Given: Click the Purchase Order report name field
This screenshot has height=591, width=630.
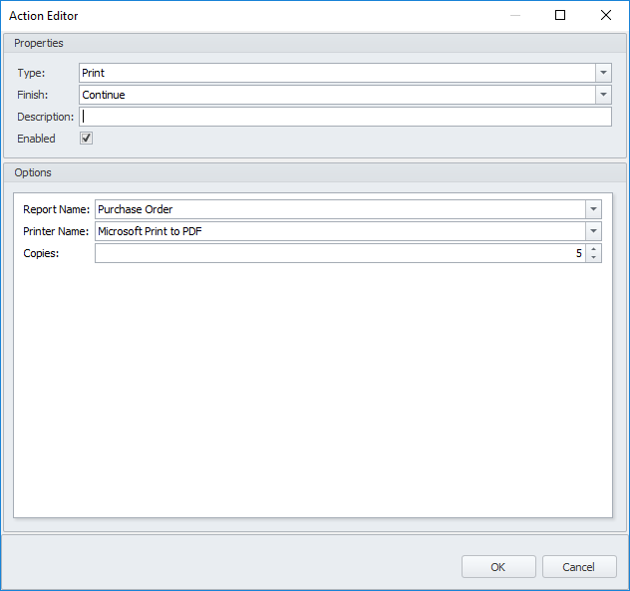Looking at the screenshot, I should click(x=340, y=209).
